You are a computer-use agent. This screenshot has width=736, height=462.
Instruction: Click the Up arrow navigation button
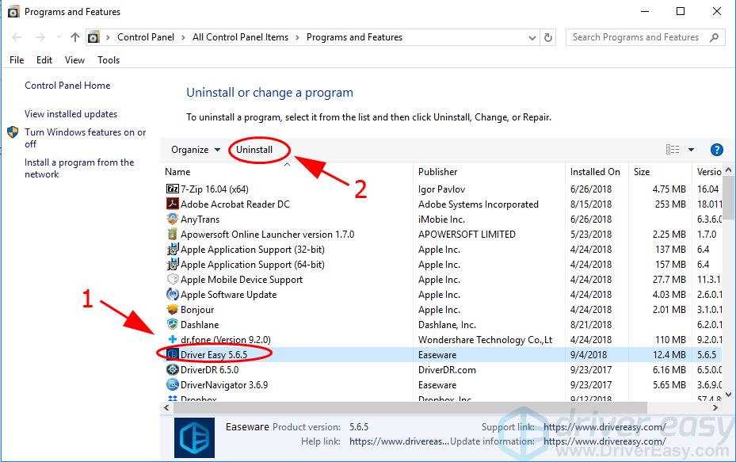point(75,37)
